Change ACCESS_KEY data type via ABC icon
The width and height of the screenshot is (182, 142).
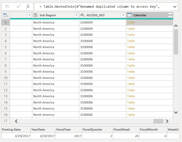pyautogui.click(x=82, y=15)
